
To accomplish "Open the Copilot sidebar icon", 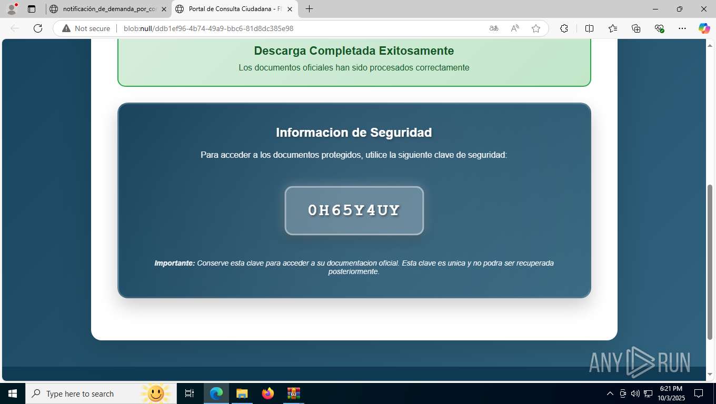I will point(704,28).
